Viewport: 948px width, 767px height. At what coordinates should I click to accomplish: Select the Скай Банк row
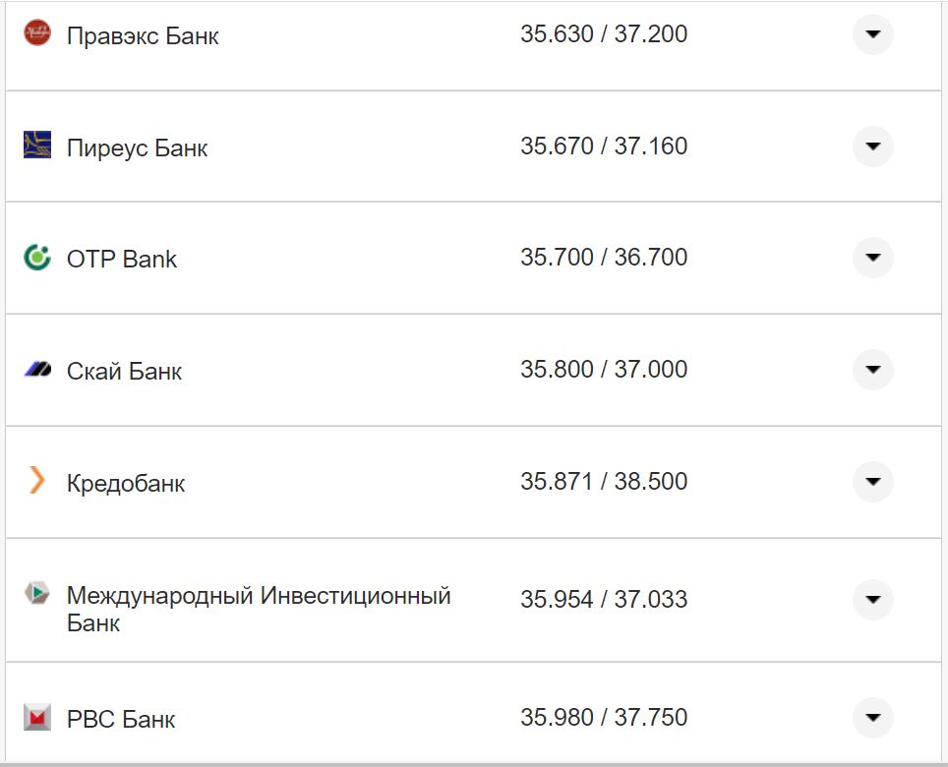coord(124,371)
